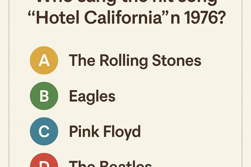This screenshot has height=167, width=251.
Task: Choose the Eagles answer text
Action: [x=92, y=96]
